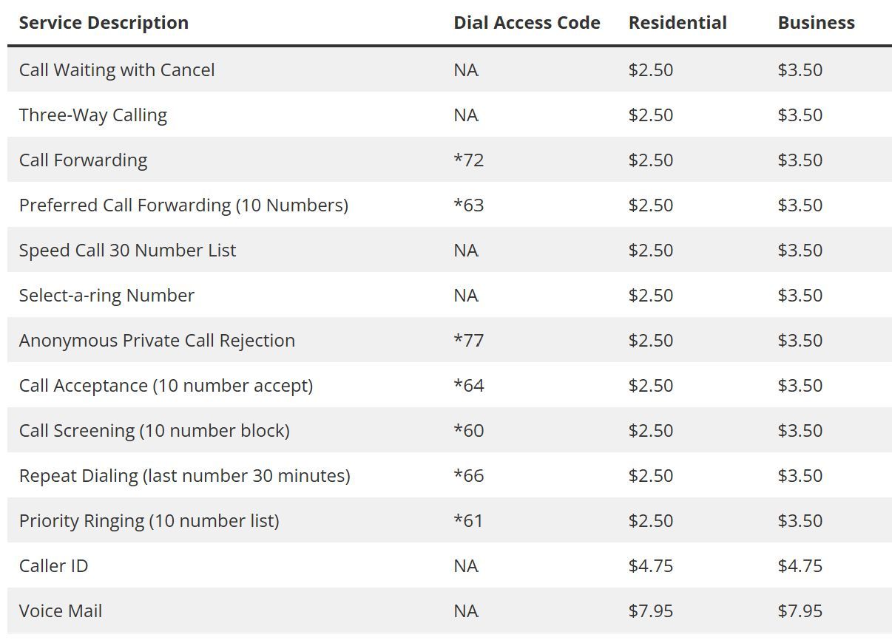Screen dimensions: 892x643
Task: Click Speed Call 30 Number List
Action: (x=127, y=251)
